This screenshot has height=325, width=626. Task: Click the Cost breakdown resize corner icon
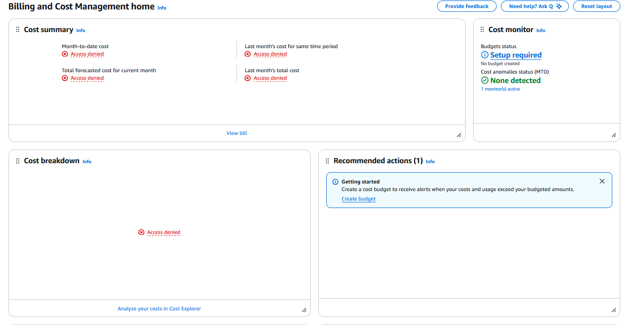point(304,310)
